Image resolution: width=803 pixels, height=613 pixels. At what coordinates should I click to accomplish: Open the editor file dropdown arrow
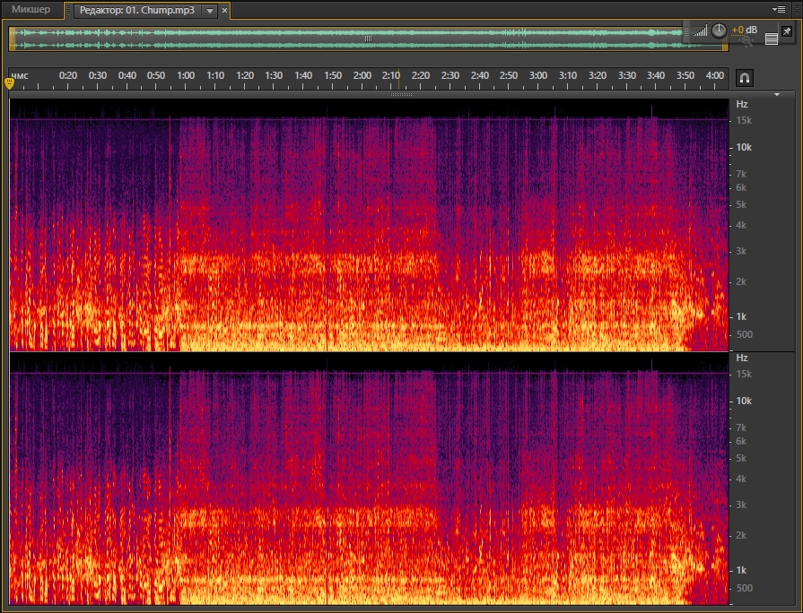coord(210,11)
